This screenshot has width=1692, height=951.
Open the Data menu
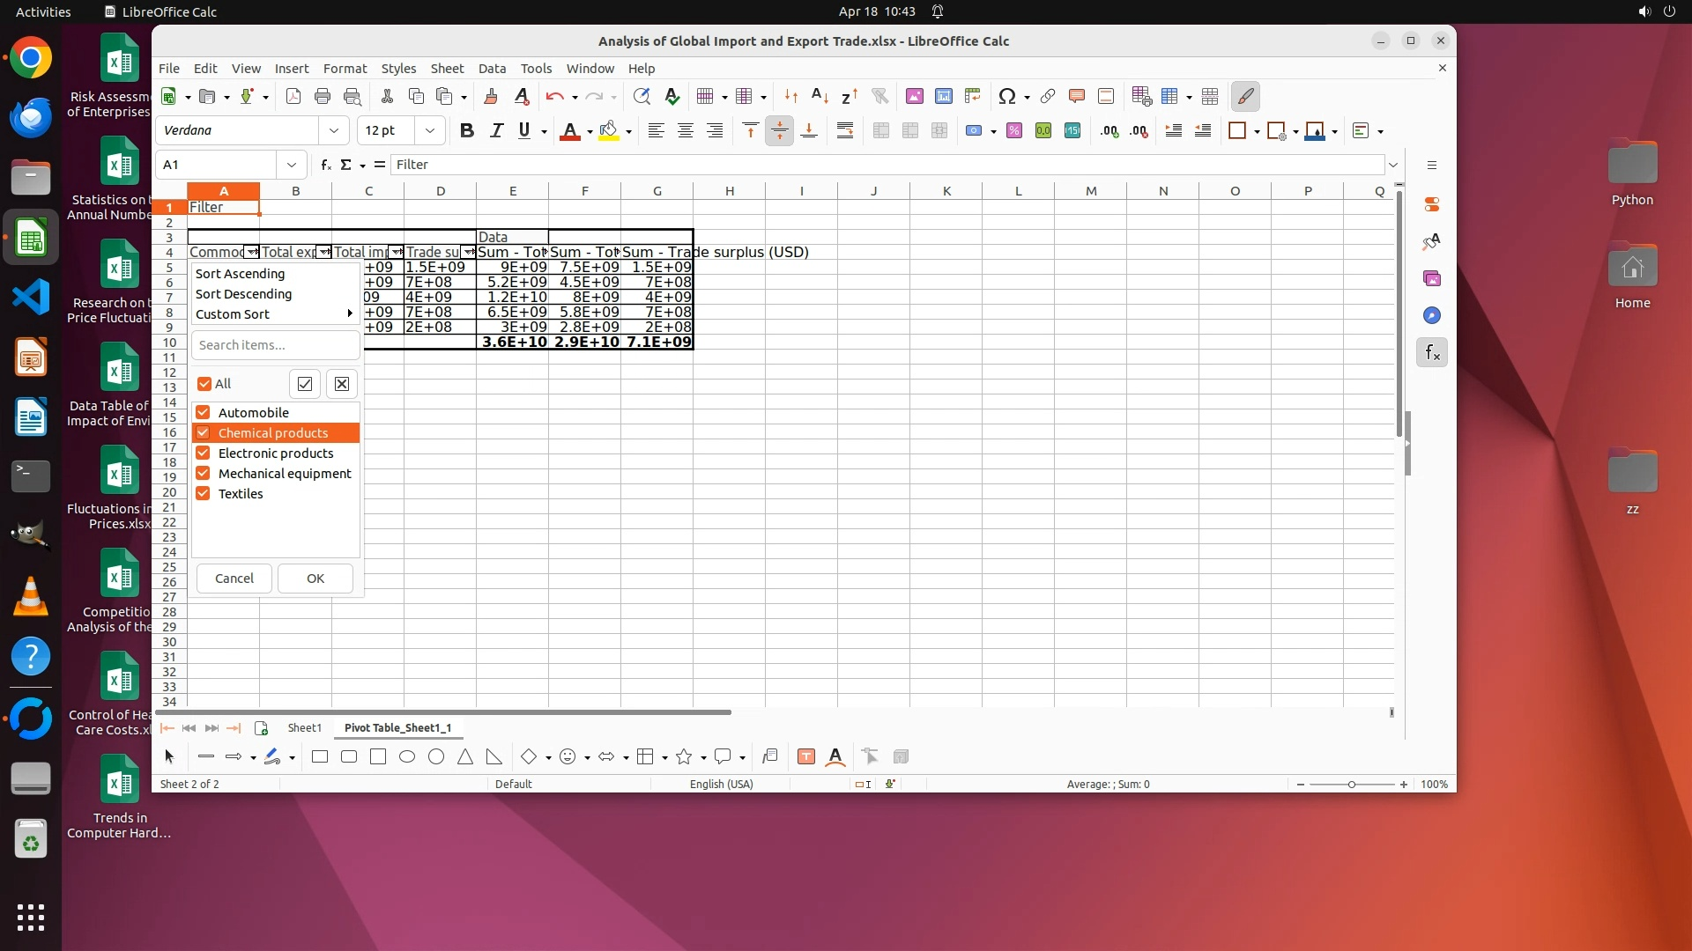click(492, 69)
